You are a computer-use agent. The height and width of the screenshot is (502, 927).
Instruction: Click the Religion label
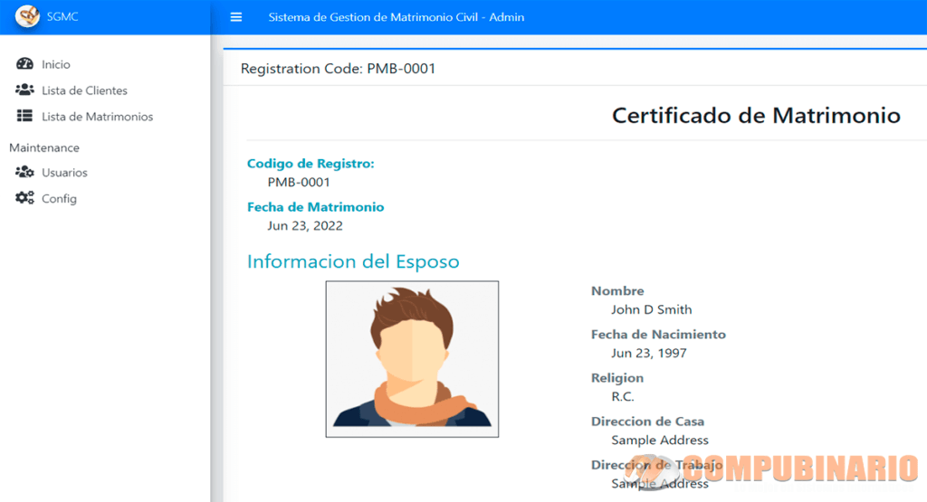point(617,378)
